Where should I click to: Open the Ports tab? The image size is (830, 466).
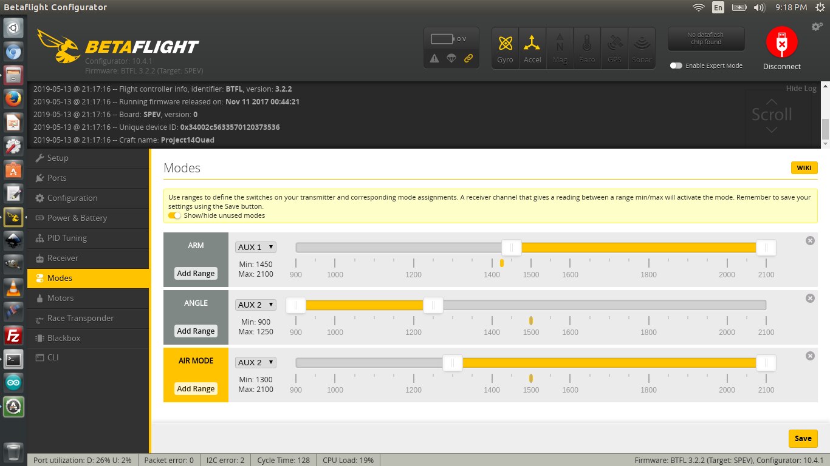(x=88, y=178)
